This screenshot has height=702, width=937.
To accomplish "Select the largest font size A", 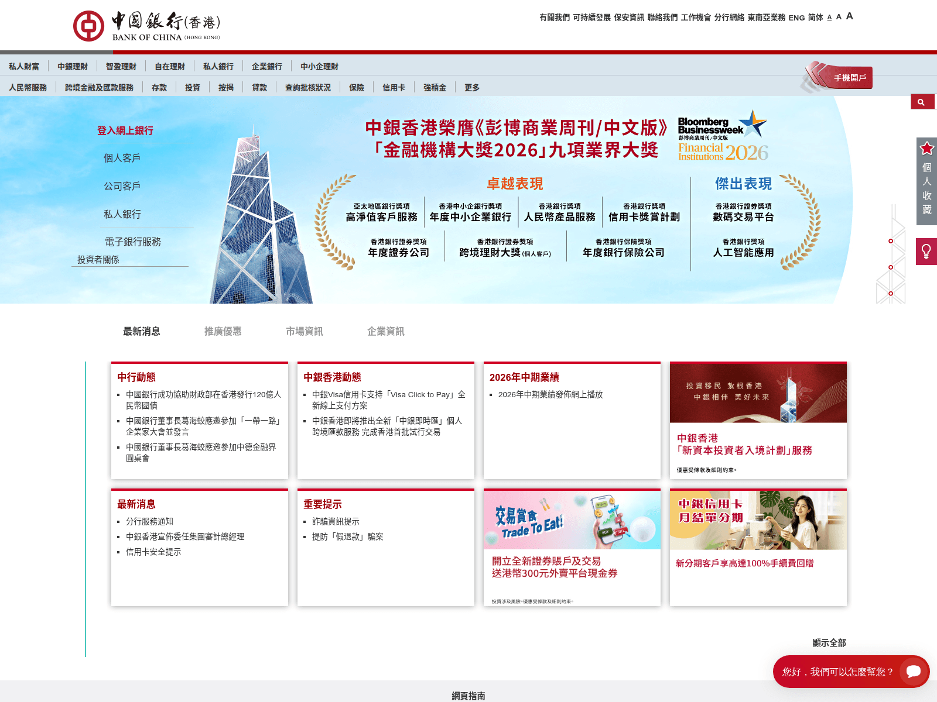I will (x=850, y=16).
